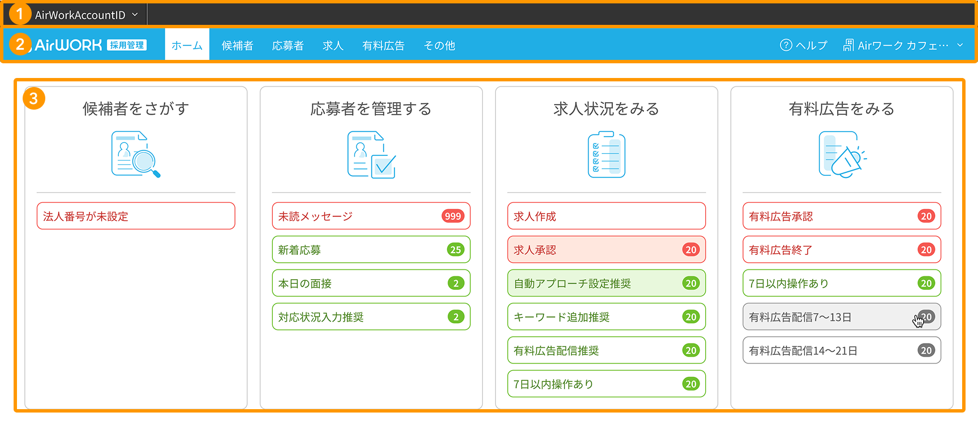Open 7日以内操作あり in 有料広告をみる
This screenshot has height=434, width=978.
[x=842, y=283]
